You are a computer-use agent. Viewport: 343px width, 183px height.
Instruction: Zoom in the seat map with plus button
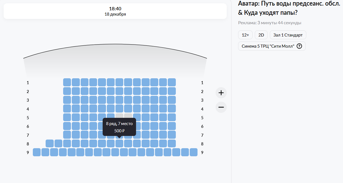[221, 93]
